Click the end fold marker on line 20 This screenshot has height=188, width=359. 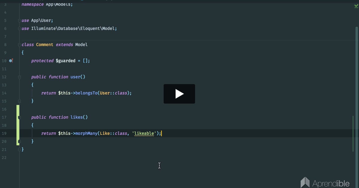[19, 141]
